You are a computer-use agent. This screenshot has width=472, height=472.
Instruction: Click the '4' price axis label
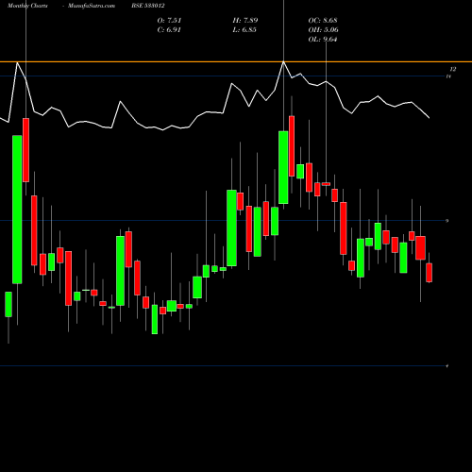(447, 366)
